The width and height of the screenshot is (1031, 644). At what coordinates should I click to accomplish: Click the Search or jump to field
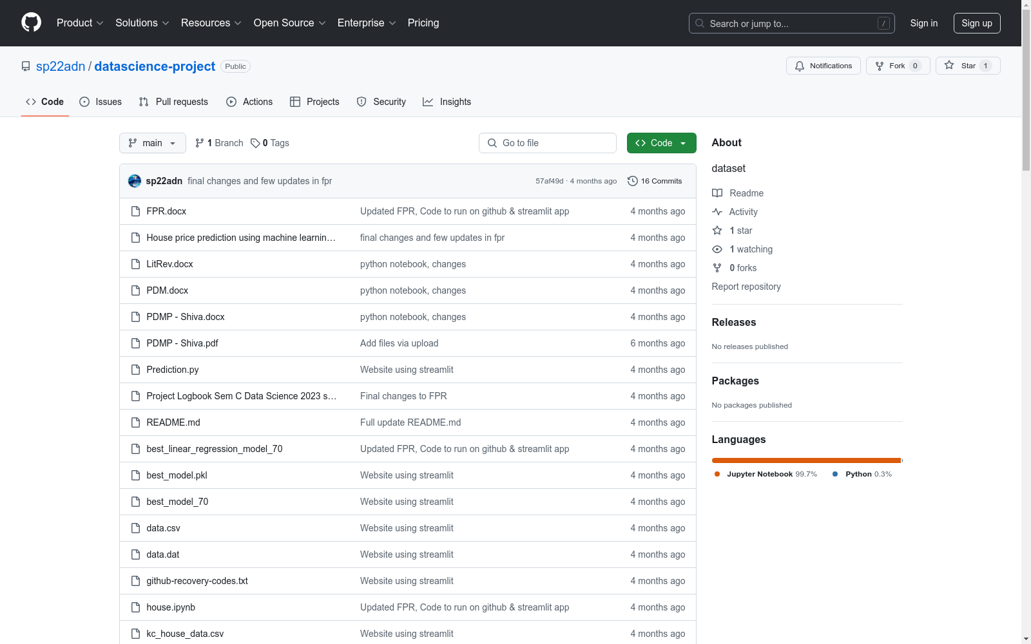792,23
